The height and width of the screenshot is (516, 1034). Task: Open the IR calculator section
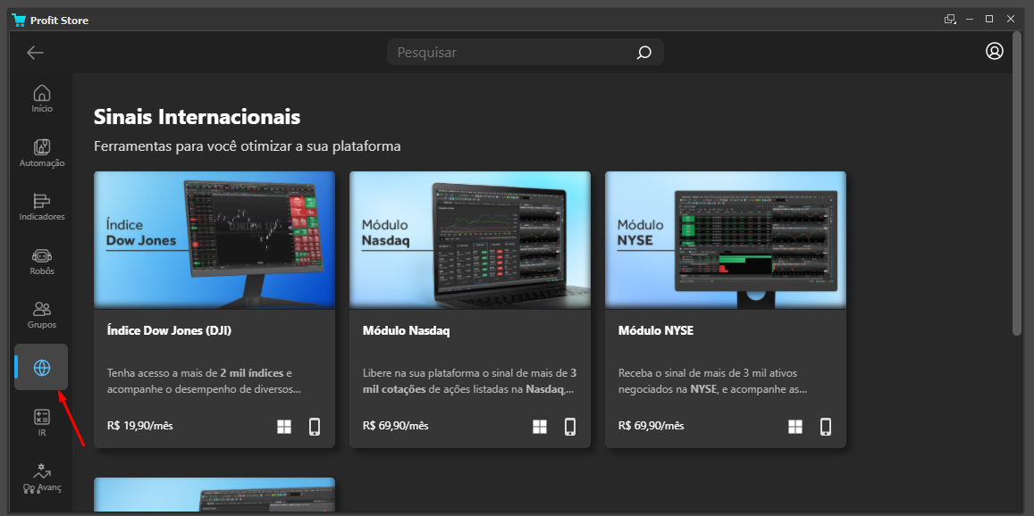pos(42,423)
